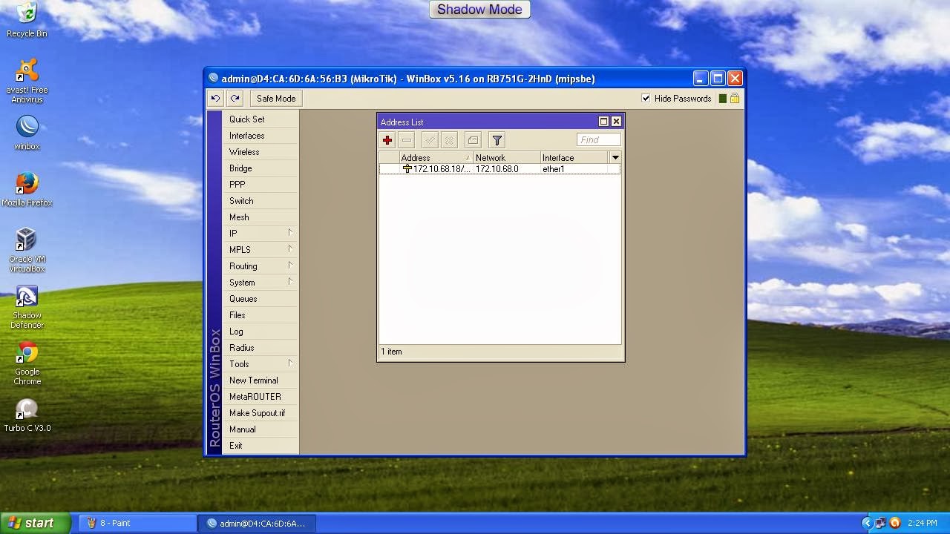
Task: Open Mesh menu item
Action: [260, 217]
